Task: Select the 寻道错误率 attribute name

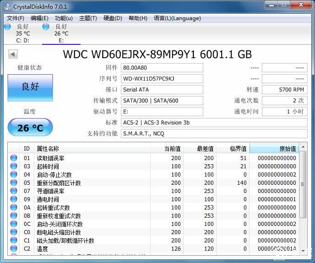Action: click(x=50, y=191)
